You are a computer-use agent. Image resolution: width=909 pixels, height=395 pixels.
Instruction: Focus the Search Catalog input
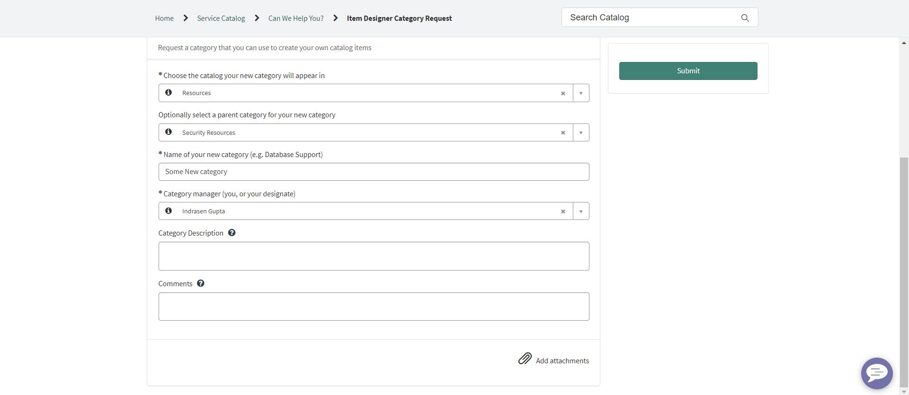pos(651,18)
